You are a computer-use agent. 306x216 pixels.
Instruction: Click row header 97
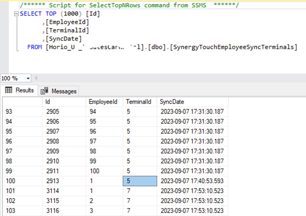pyautogui.click(x=23, y=151)
